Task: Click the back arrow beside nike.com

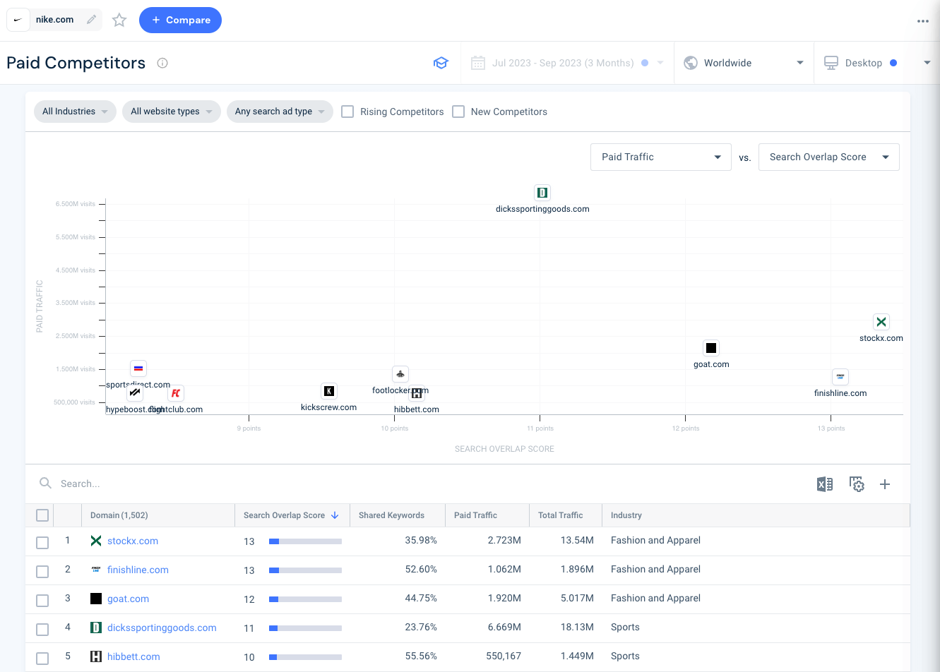Action: tap(18, 20)
